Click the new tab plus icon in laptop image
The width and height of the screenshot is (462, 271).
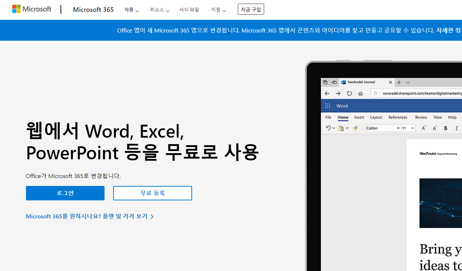[399, 82]
